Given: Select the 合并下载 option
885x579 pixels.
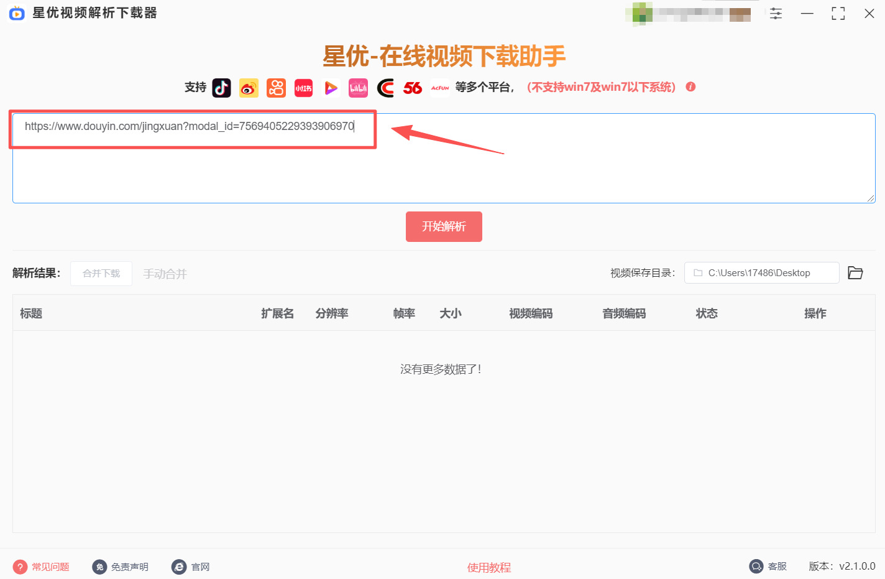Looking at the screenshot, I should pos(101,274).
